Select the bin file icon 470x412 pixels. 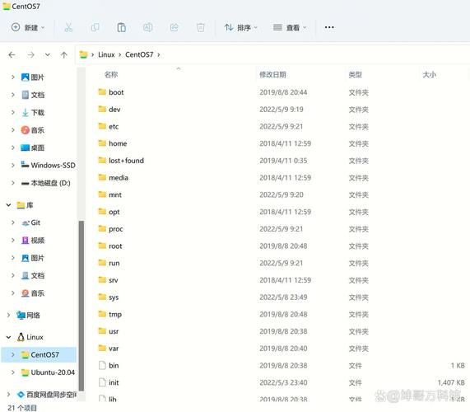coord(102,365)
